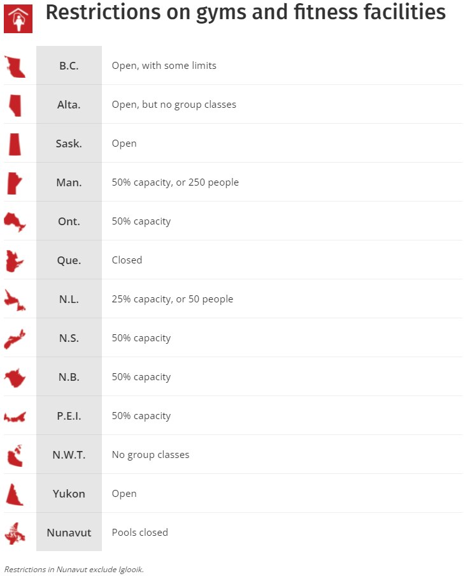Click the Nova Scotia map icon
This screenshot has height=576, width=470.
(14, 339)
